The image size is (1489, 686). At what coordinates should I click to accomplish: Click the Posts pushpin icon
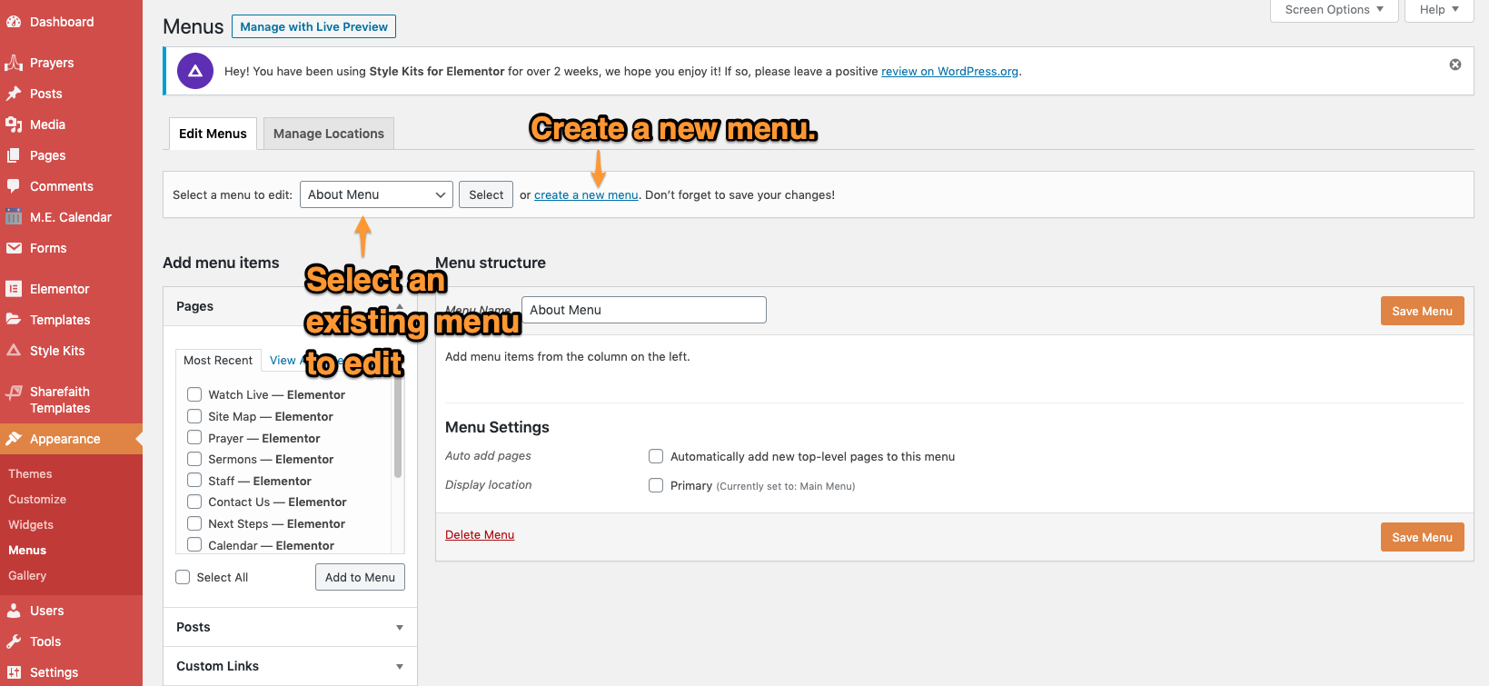pos(14,94)
